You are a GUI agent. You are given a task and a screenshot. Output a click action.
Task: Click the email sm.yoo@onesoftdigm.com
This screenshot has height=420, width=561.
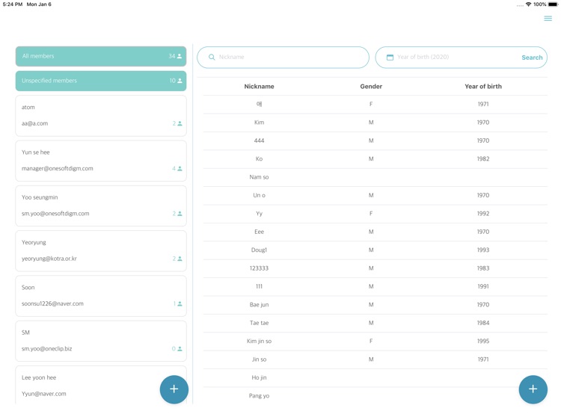[x=55, y=214]
